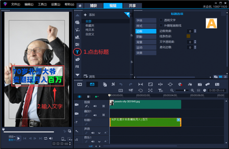
Task: Enable the 外侧笔画框线 checkbox
Action: (x=161, y=25)
